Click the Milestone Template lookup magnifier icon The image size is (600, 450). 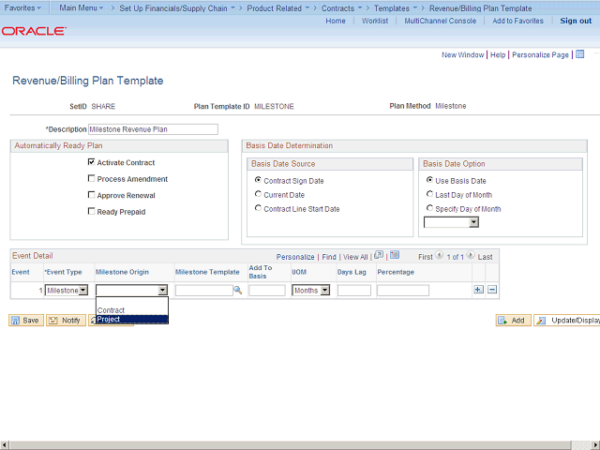(237, 291)
